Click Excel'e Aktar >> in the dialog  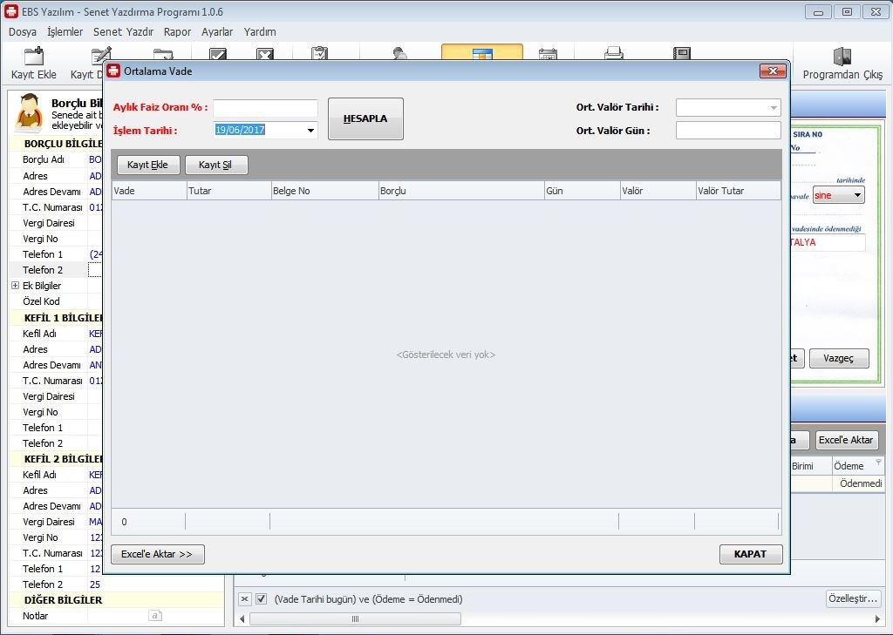[x=157, y=554]
